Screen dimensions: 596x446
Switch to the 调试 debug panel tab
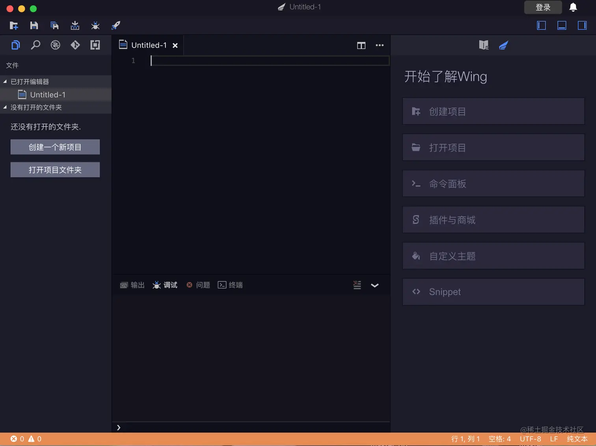pos(165,285)
